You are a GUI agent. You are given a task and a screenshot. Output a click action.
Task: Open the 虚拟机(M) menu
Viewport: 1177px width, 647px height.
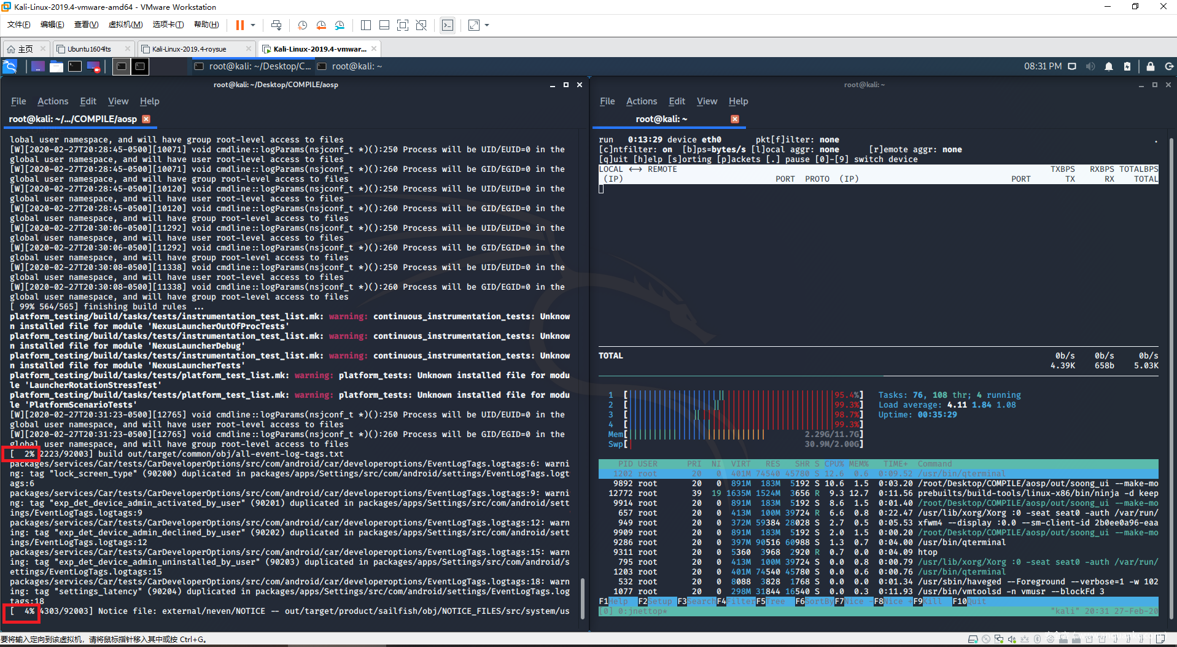pyautogui.click(x=125, y=25)
